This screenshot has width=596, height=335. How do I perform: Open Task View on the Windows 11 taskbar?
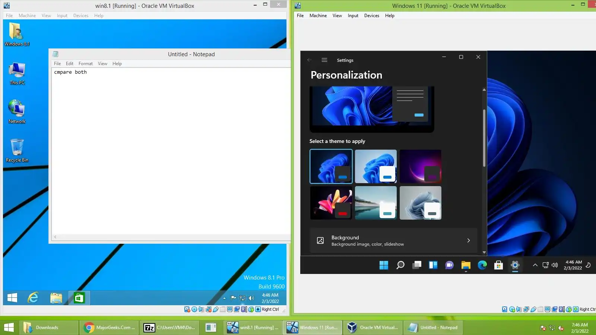[x=417, y=265]
